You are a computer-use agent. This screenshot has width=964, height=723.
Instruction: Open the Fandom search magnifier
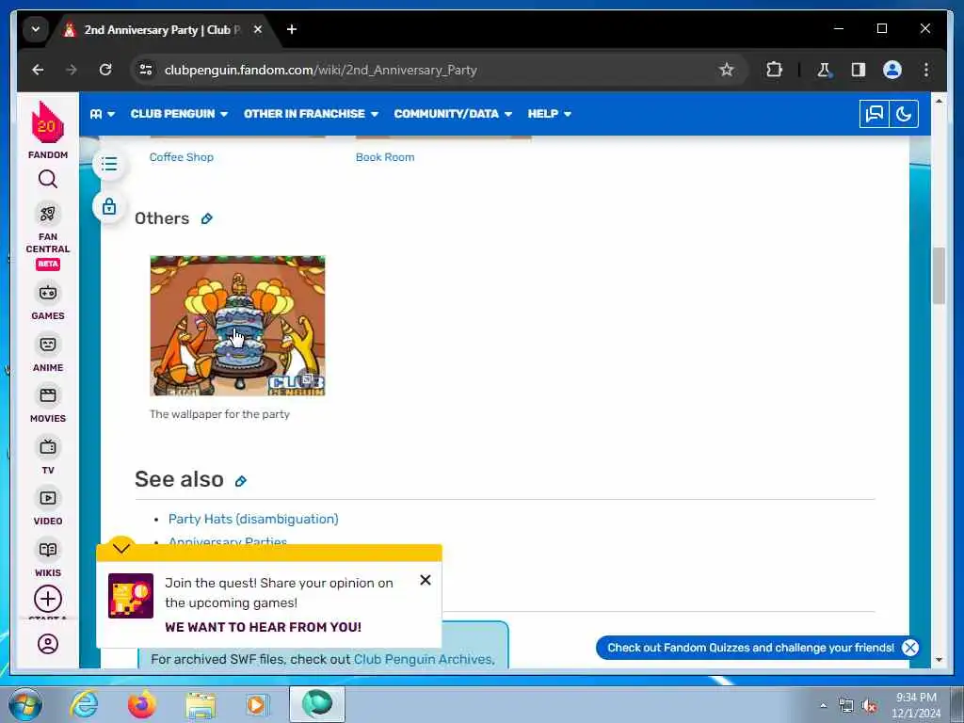pos(47,180)
